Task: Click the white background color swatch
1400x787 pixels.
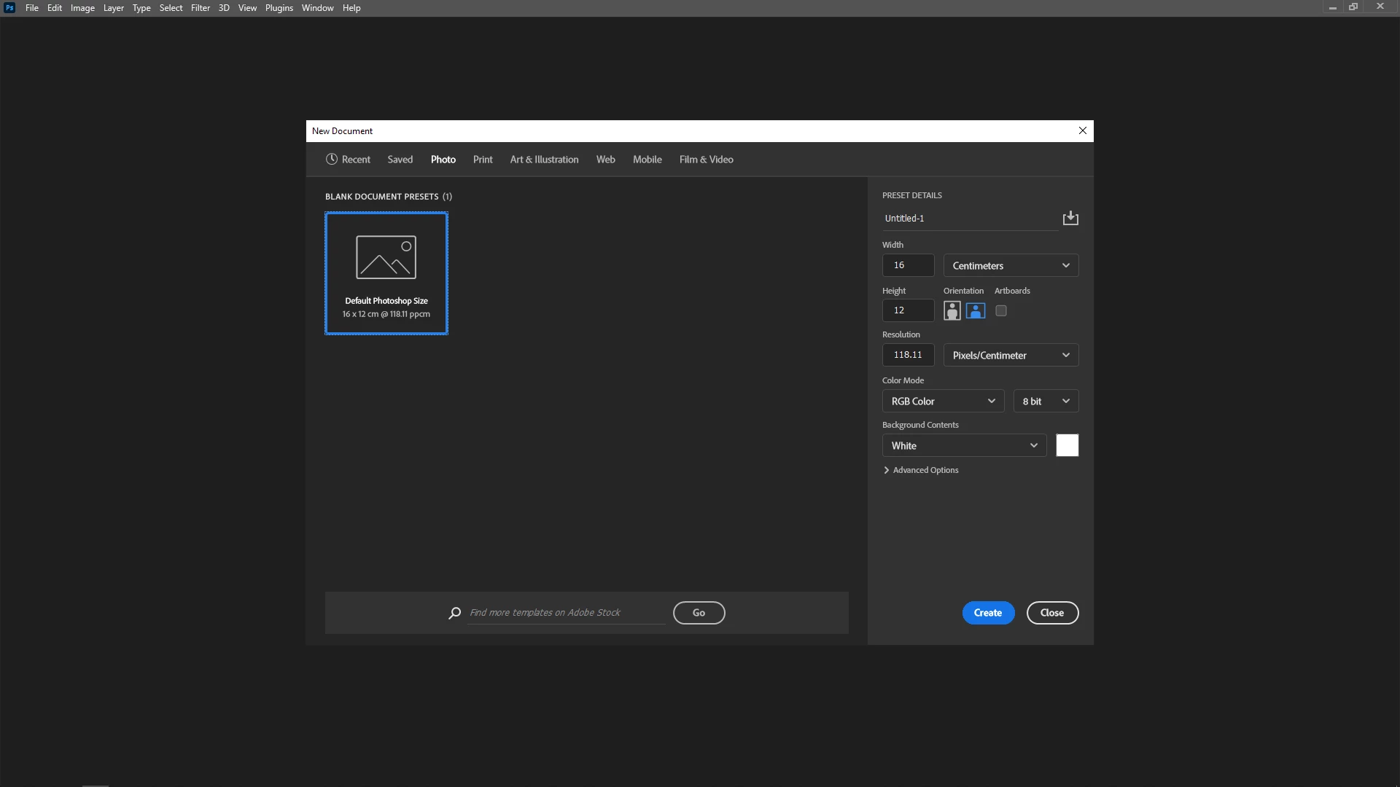Action: tap(1067, 445)
